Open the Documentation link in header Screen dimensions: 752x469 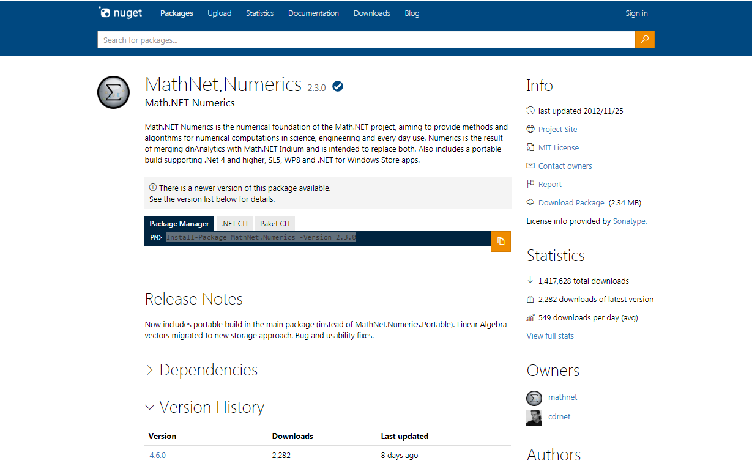coord(313,13)
